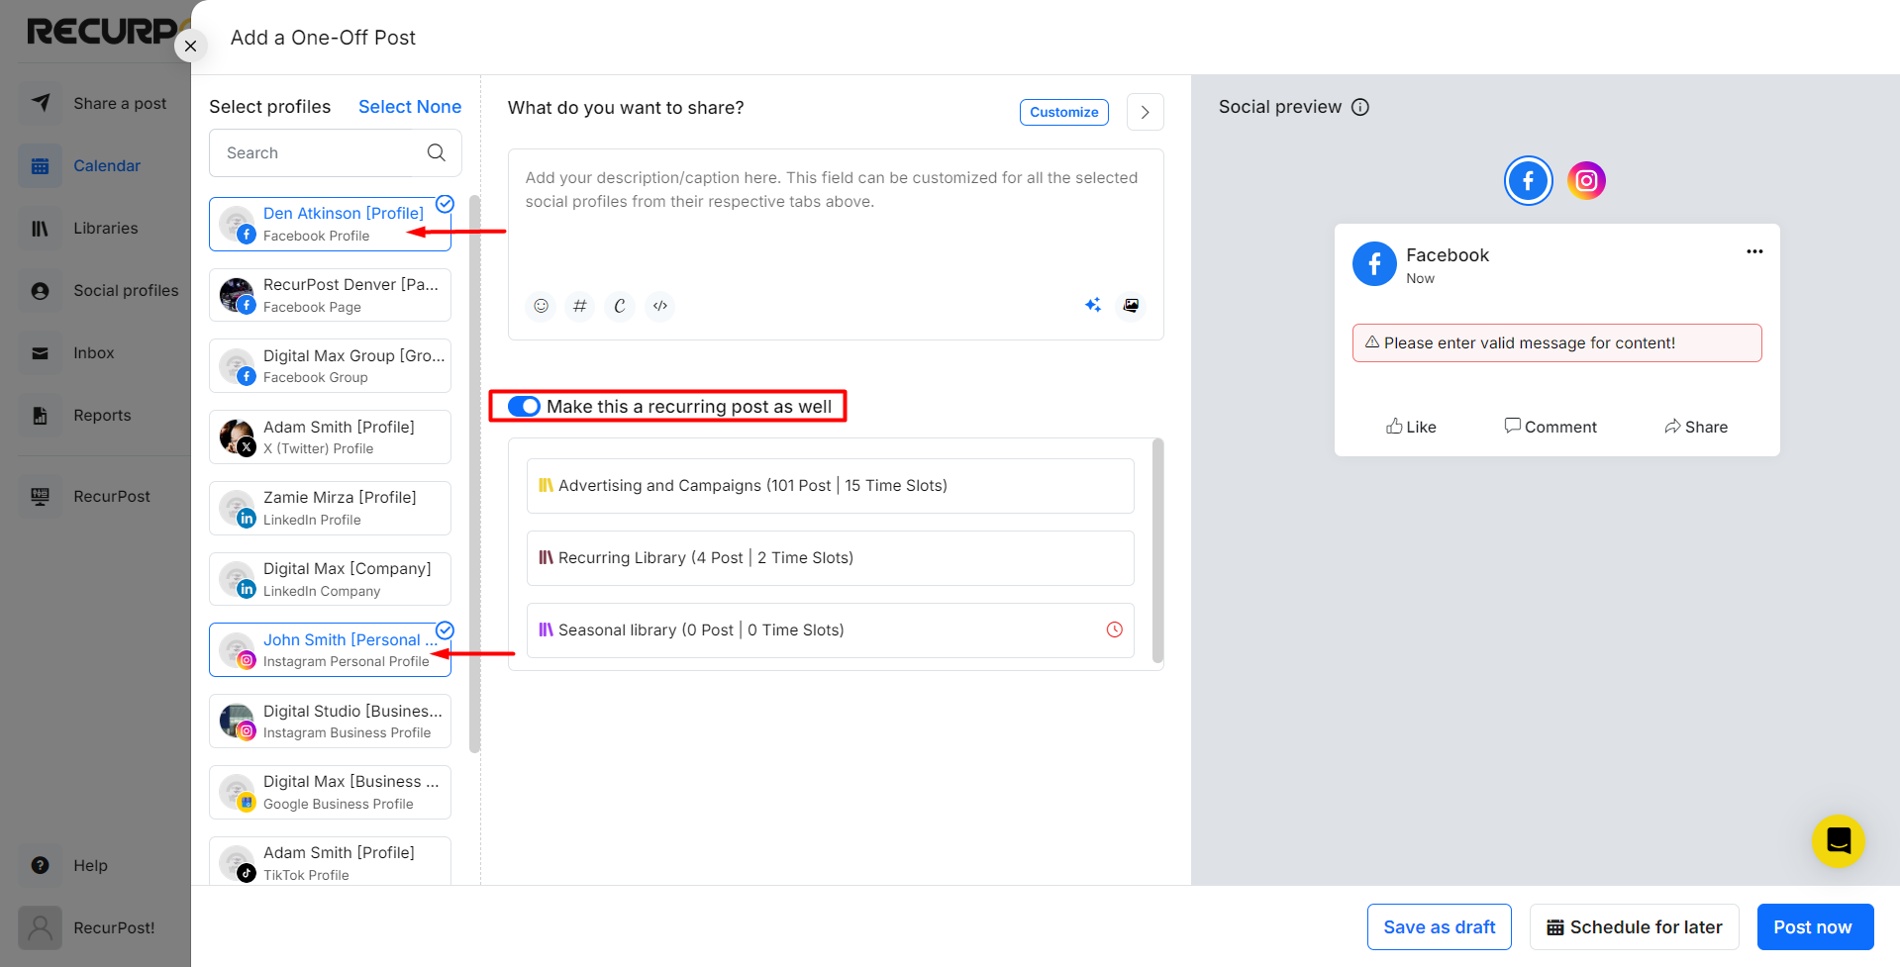Click Comment in Facebook preview
The width and height of the screenshot is (1900, 967).
[1550, 427]
